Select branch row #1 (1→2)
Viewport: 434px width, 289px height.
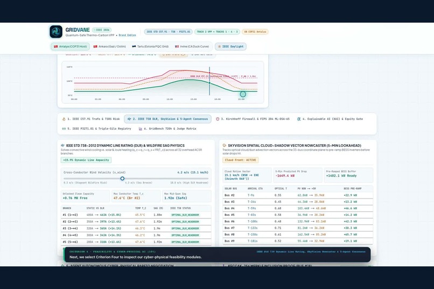(136, 215)
